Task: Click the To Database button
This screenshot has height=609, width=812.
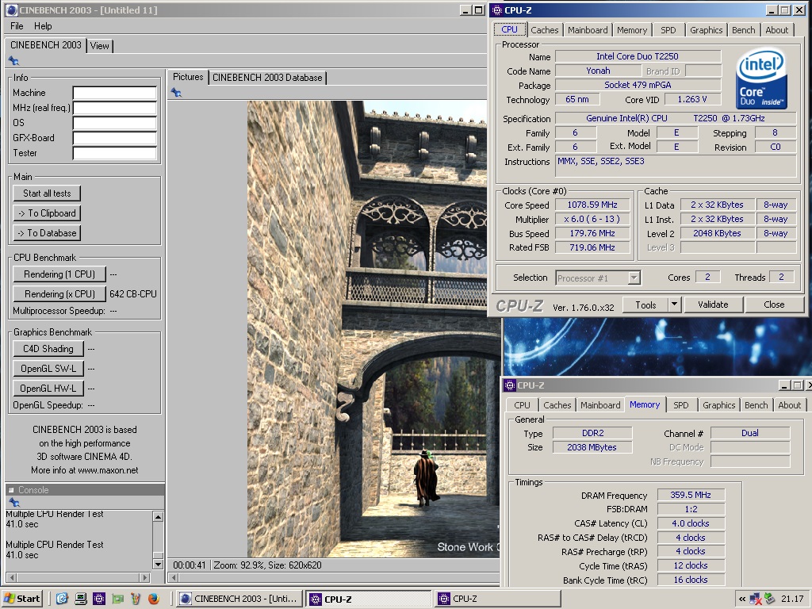Action: 47,233
